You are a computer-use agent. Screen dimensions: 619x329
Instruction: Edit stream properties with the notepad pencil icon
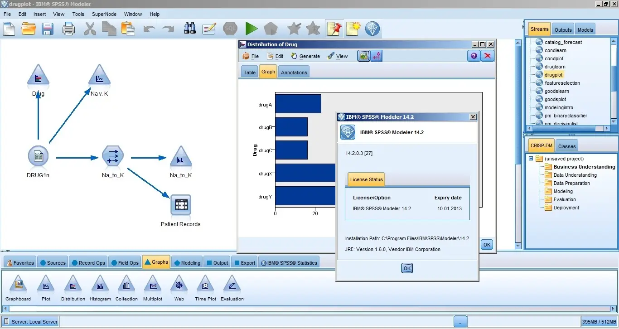click(209, 29)
